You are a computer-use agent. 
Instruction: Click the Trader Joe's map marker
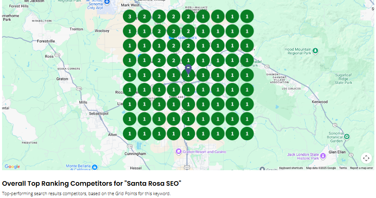[x=171, y=38]
